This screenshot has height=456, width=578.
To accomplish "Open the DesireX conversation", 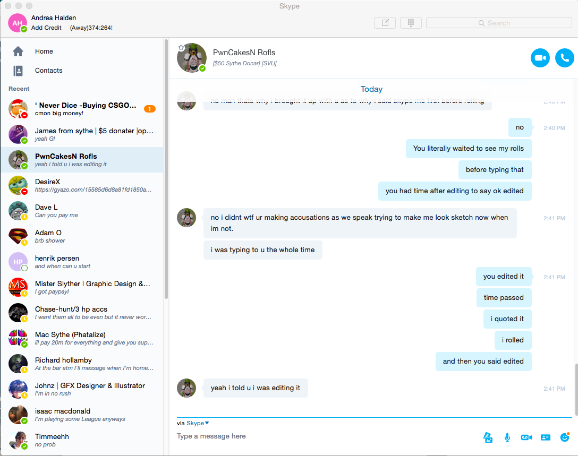I will click(x=82, y=185).
